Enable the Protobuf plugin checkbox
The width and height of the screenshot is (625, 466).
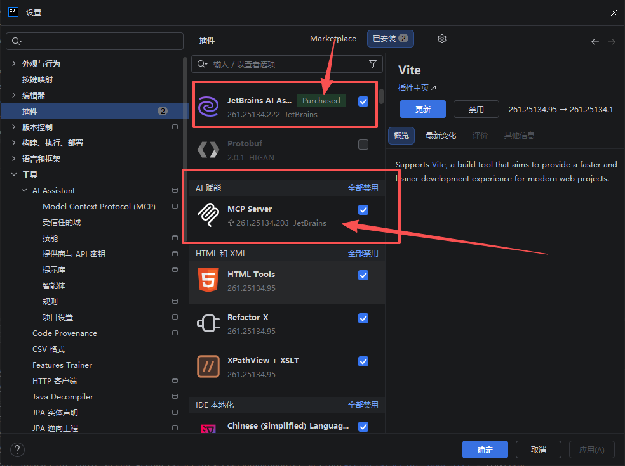coord(363,145)
